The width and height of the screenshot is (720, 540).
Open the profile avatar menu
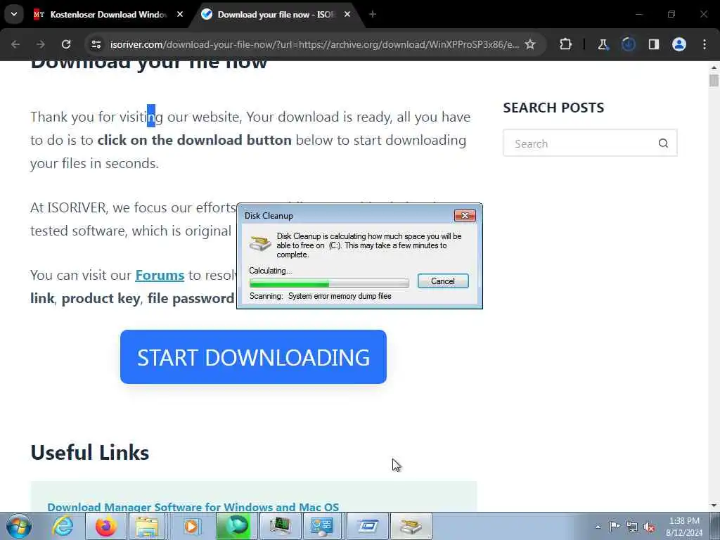pos(679,44)
